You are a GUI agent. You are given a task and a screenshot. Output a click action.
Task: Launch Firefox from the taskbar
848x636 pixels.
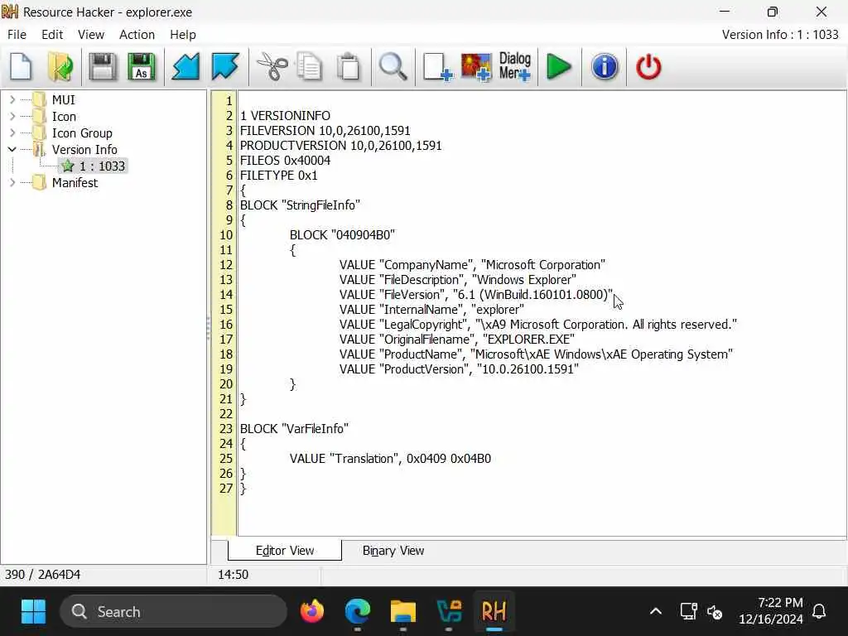tap(312, 612)
